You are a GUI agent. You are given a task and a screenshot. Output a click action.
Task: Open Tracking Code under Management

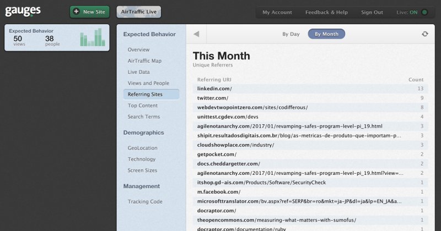coord(145,201)
